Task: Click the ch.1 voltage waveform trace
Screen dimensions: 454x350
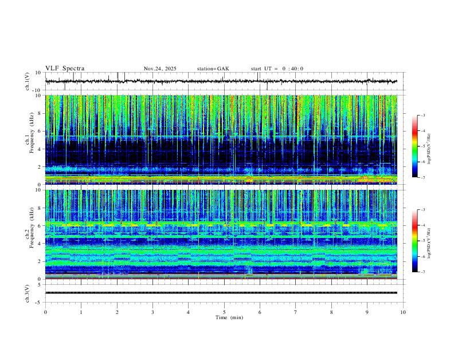Action: tap(221, 81)
